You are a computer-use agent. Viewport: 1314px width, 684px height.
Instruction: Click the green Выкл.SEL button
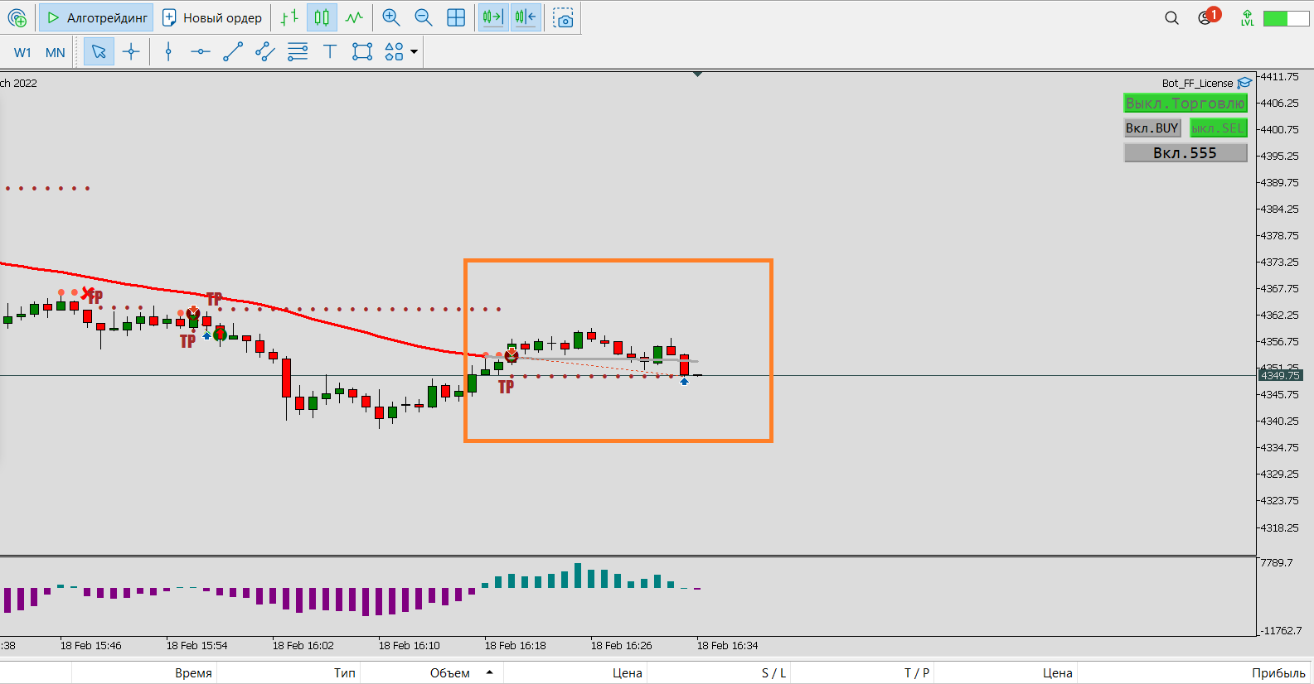[x=1219, y=128]
